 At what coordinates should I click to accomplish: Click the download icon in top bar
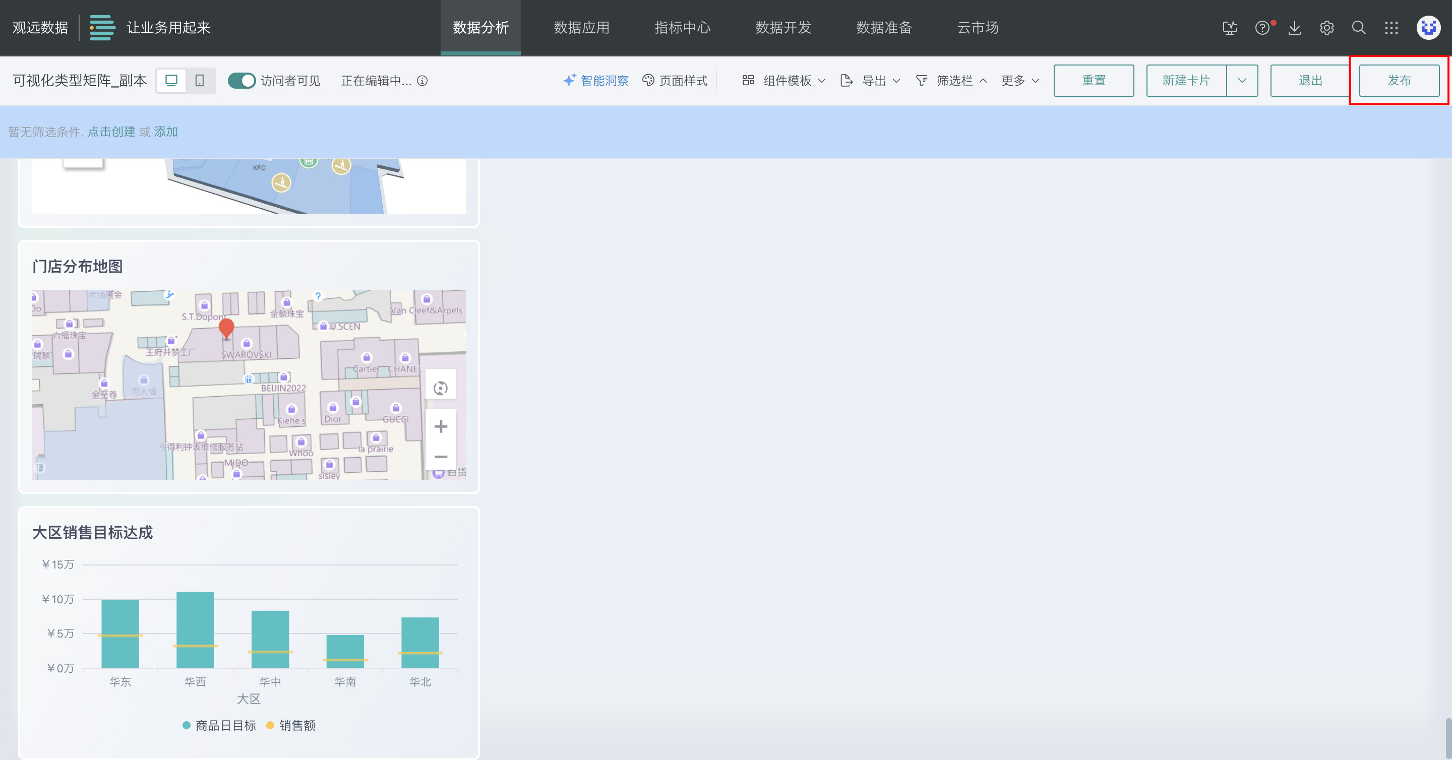click(x=1294, y=28)
